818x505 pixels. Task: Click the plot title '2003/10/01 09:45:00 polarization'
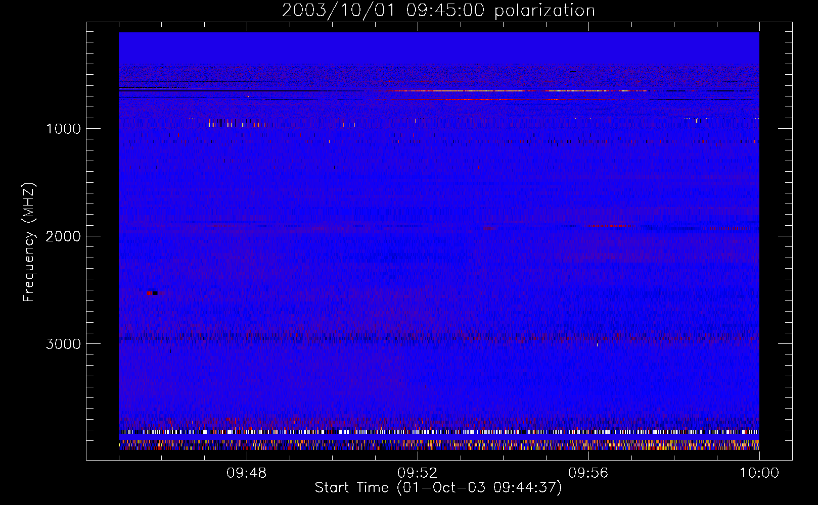pyautogui.click(x=438, y=10)
